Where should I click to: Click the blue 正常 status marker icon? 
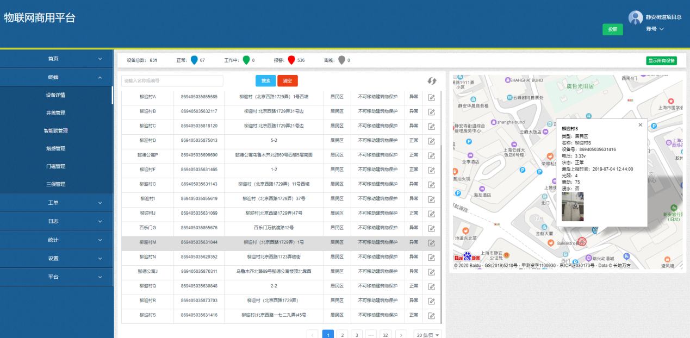195,60
